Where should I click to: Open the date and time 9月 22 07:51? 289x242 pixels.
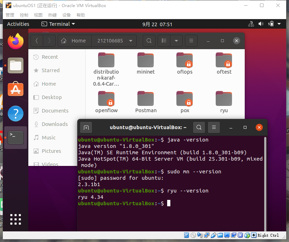[x=157, y=24]
